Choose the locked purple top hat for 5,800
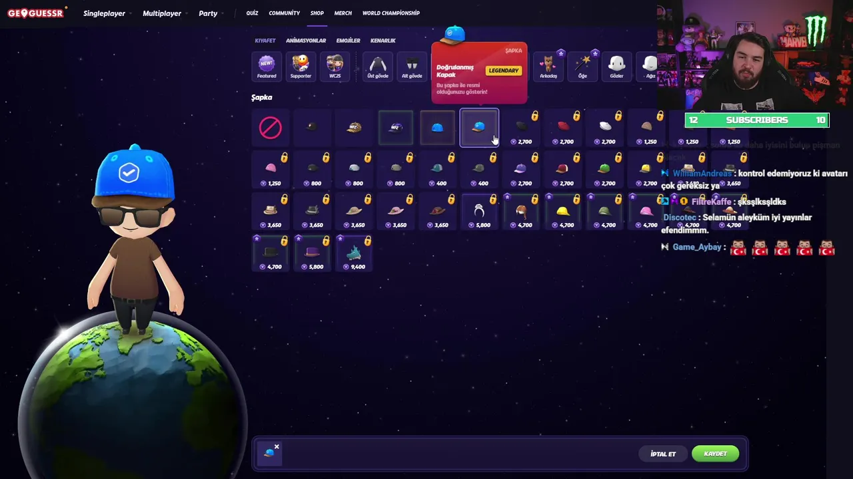Viewport: 853px width, 479px height. [x=312, y=253]
